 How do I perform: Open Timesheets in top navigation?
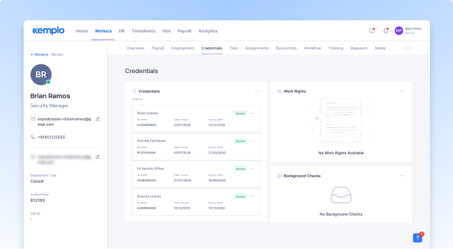point(144,31)
